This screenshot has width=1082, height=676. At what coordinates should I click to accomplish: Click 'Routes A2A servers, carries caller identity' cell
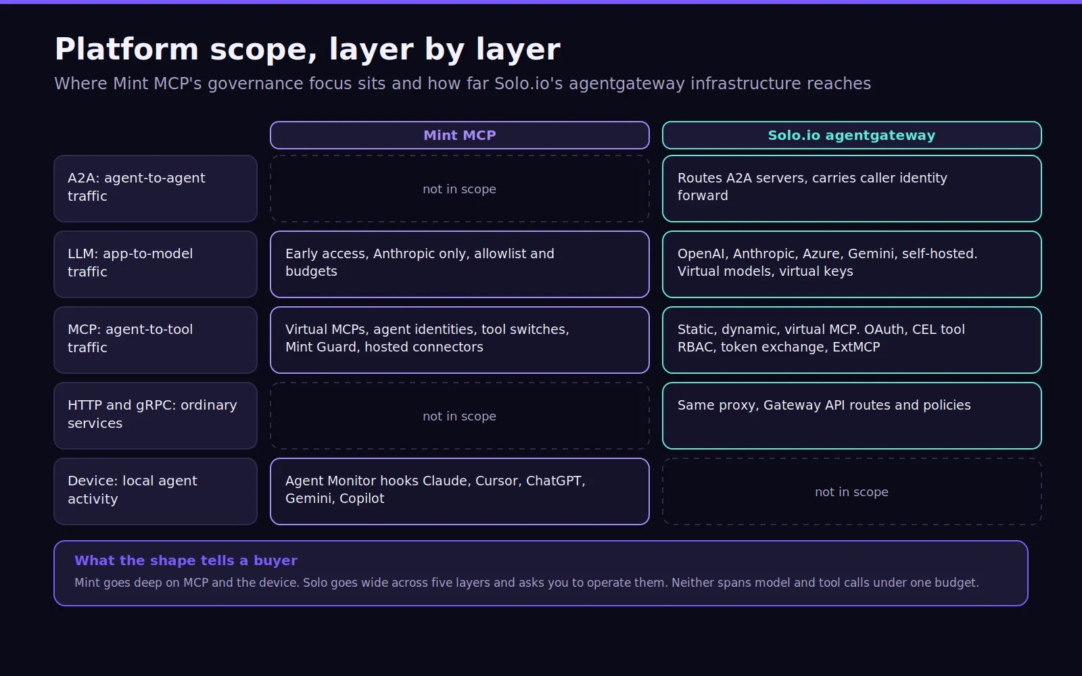click(x=852, y=189)
